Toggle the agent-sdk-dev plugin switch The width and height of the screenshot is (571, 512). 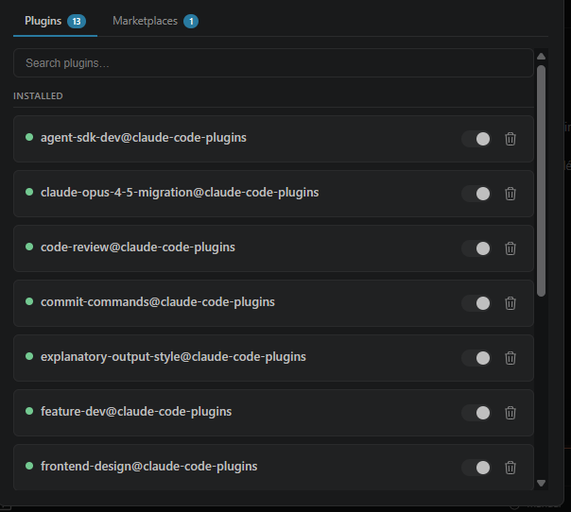click(x=476, y=139)
